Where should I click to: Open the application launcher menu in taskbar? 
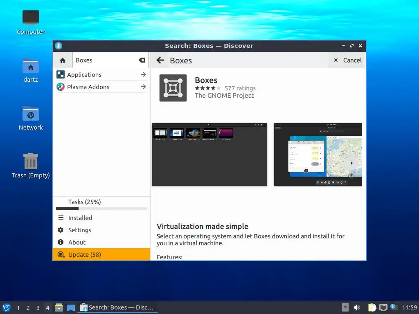(x=7, y=307)
